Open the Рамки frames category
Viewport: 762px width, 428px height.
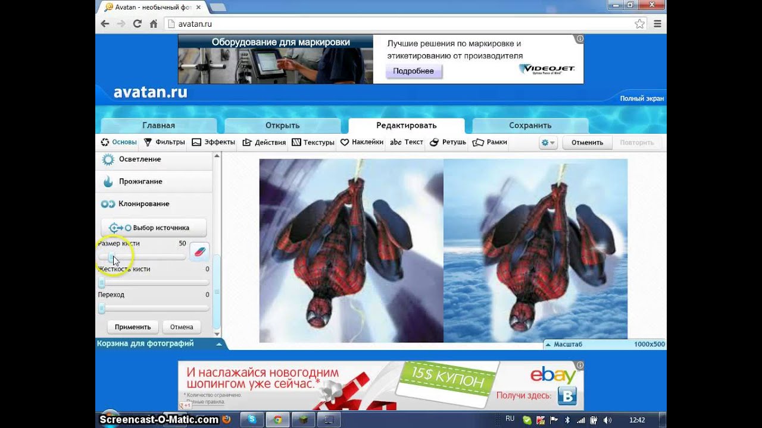click(x=489, y=143)
